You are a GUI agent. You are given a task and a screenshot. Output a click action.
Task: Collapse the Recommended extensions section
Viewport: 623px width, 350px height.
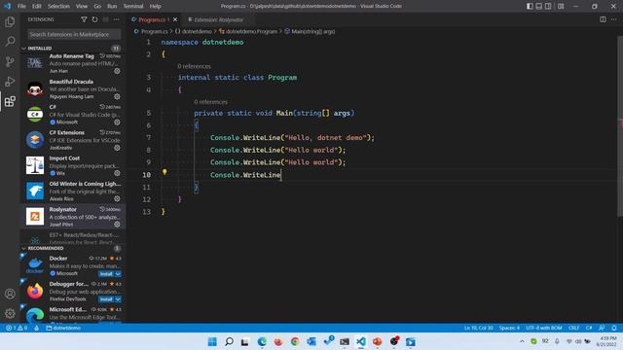pyautogui.click(x=23, y=248)
